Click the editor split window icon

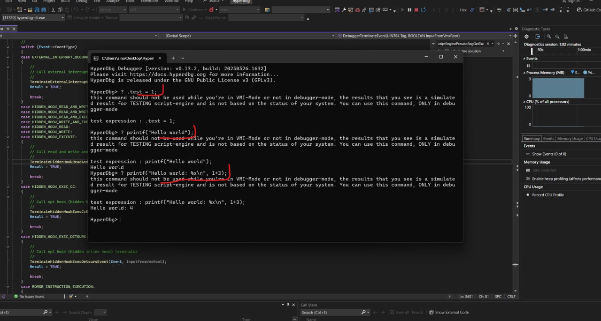point(516,36)
